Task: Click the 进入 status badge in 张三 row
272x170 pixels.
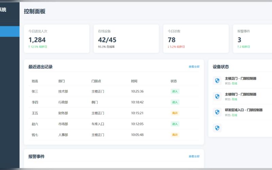Action: [175, 91]
